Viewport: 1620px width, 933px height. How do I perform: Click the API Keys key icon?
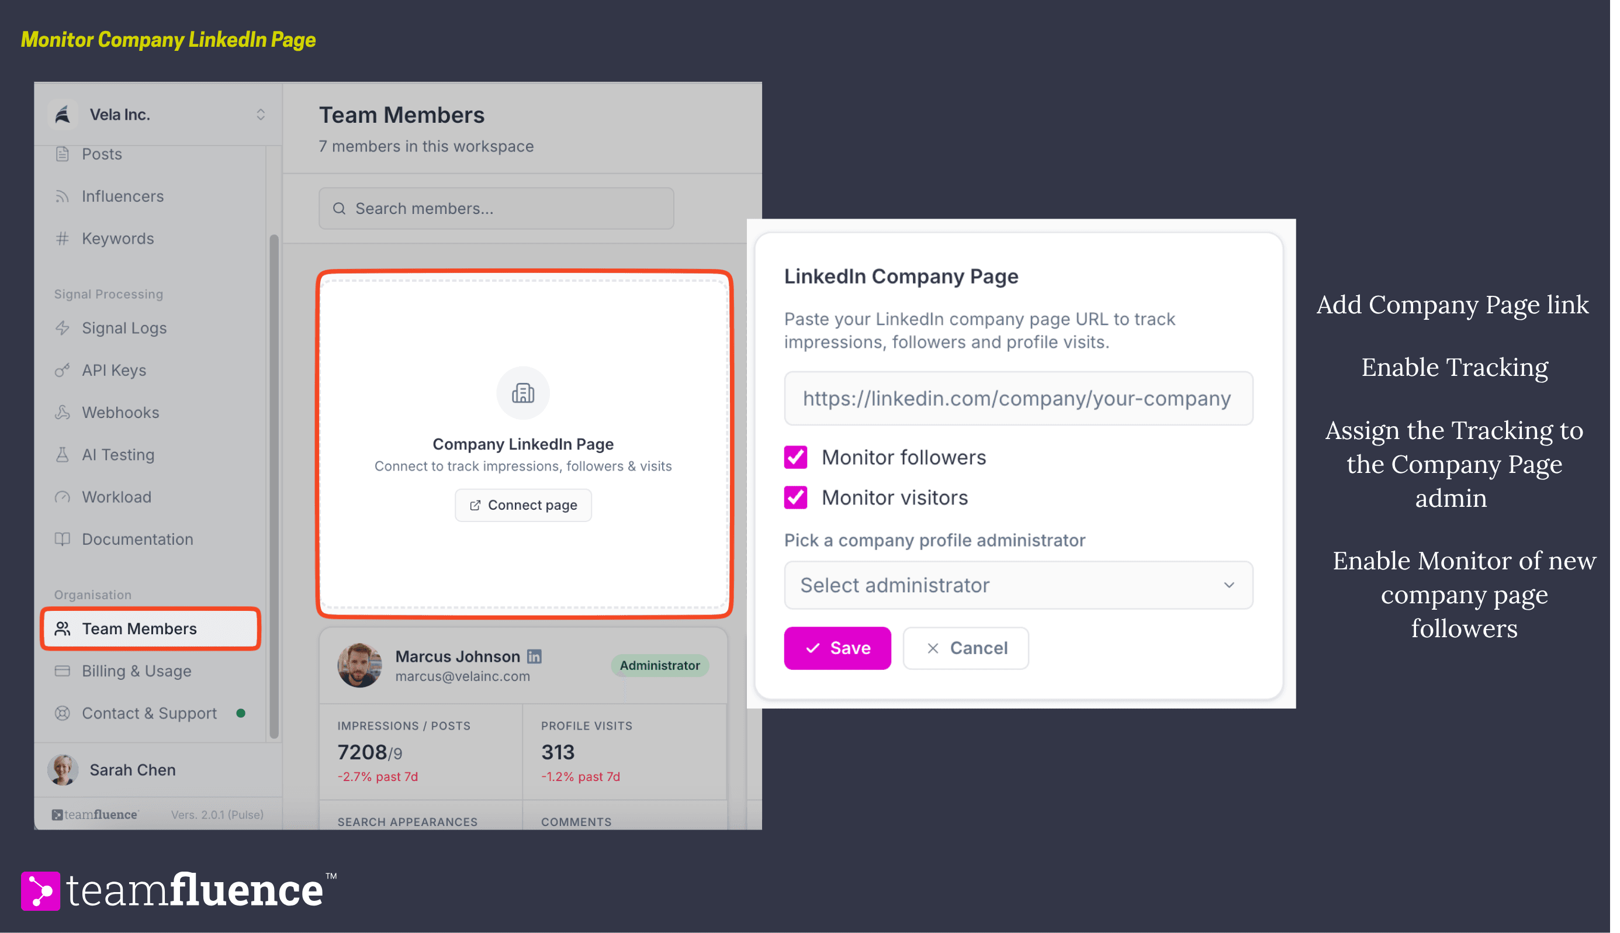tap(62, 371)
